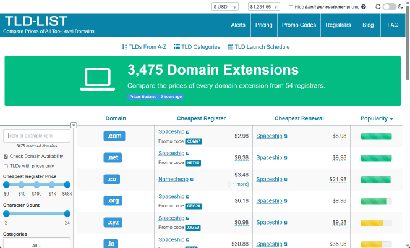This screenshot has height=248, width=410.
Task: Focus the domain search input field
Action: 36,136
